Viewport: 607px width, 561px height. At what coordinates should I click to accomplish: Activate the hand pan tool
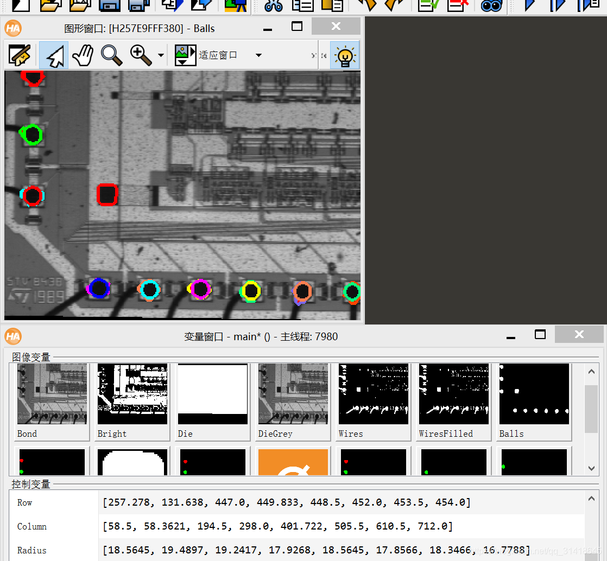[x=83, y=55]
